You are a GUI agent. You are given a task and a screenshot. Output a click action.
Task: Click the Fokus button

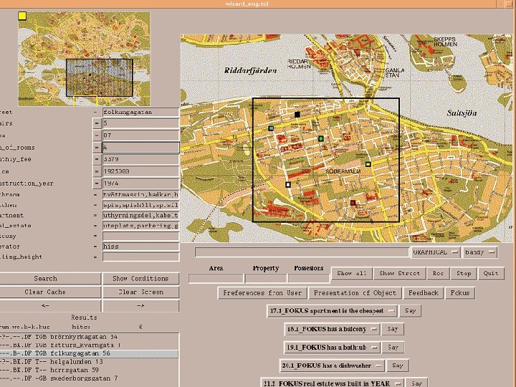coord(460,293)
